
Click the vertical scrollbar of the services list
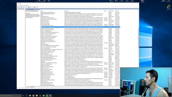(138, 38)
